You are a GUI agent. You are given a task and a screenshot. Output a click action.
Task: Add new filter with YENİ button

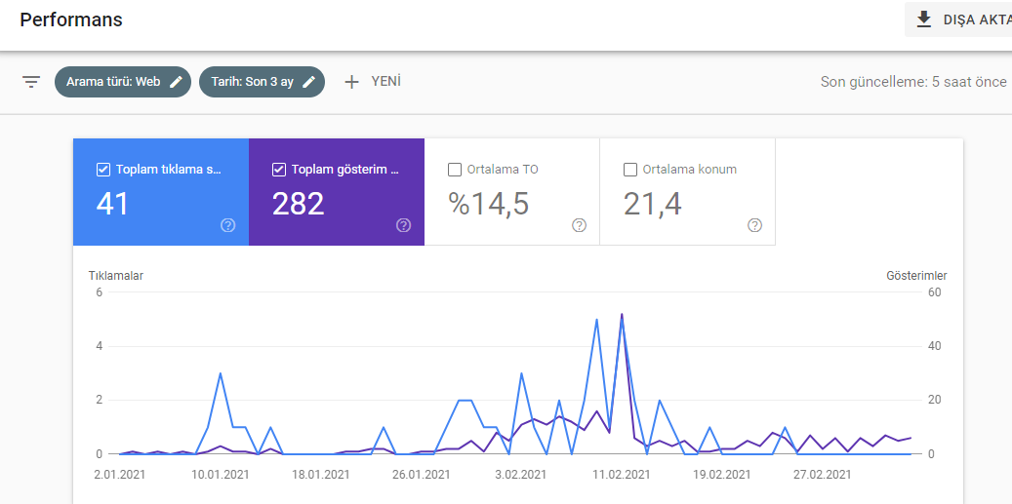373,82
